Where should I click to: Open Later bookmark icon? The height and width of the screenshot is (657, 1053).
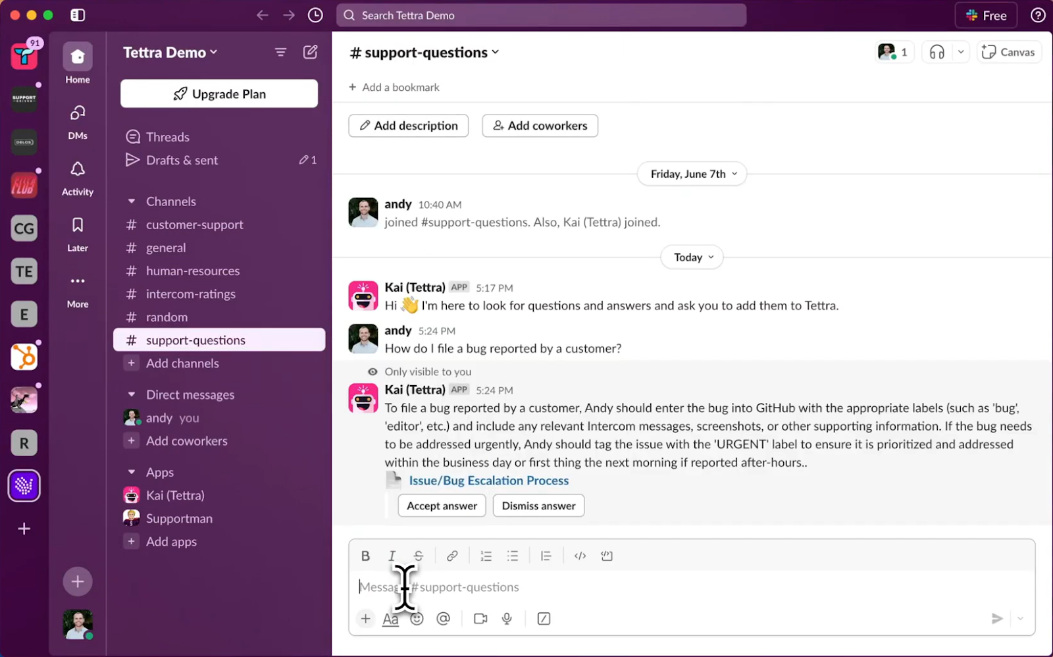coord(78,234)
